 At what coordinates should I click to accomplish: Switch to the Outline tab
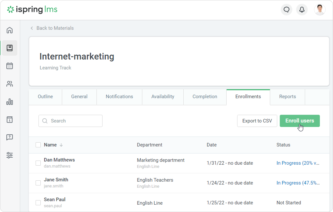click(x=45, y=97)
